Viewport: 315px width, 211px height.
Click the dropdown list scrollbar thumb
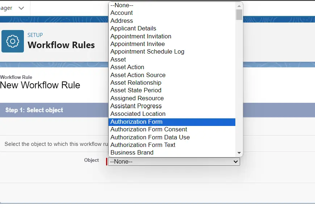click(x=239, y=14)
